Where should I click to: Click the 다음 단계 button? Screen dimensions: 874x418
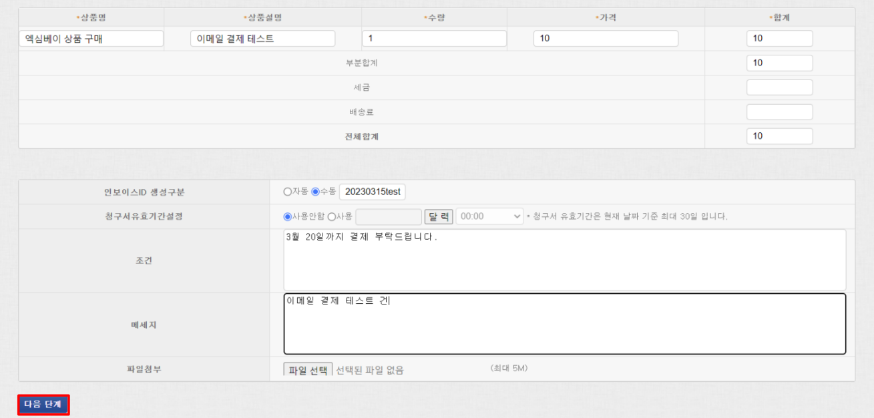click(43, 405)
